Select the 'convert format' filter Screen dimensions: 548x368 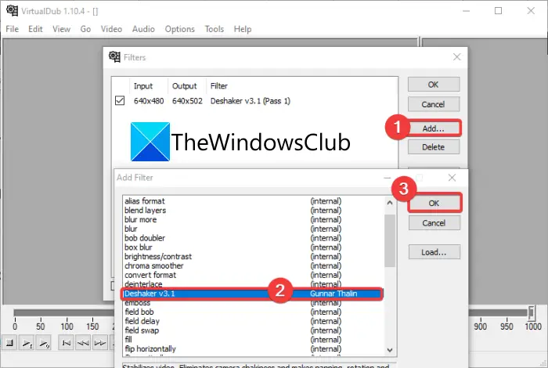click(254, 275)
